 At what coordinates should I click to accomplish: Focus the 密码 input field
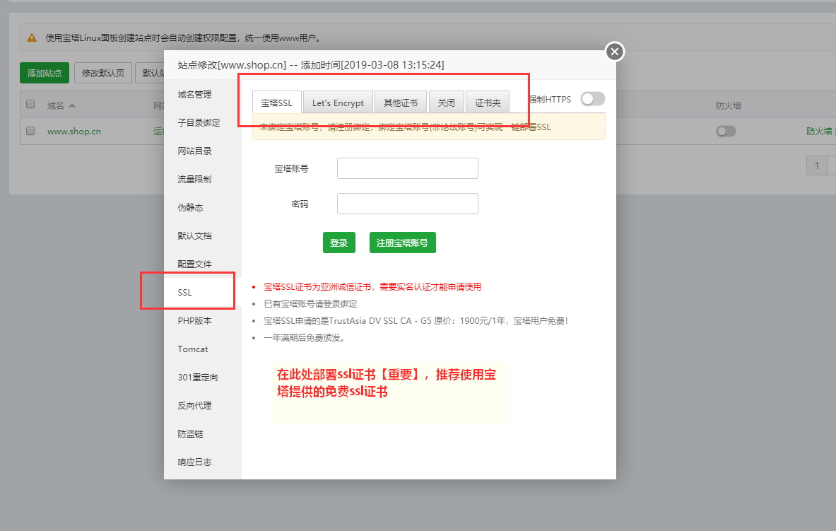[407, 204]
